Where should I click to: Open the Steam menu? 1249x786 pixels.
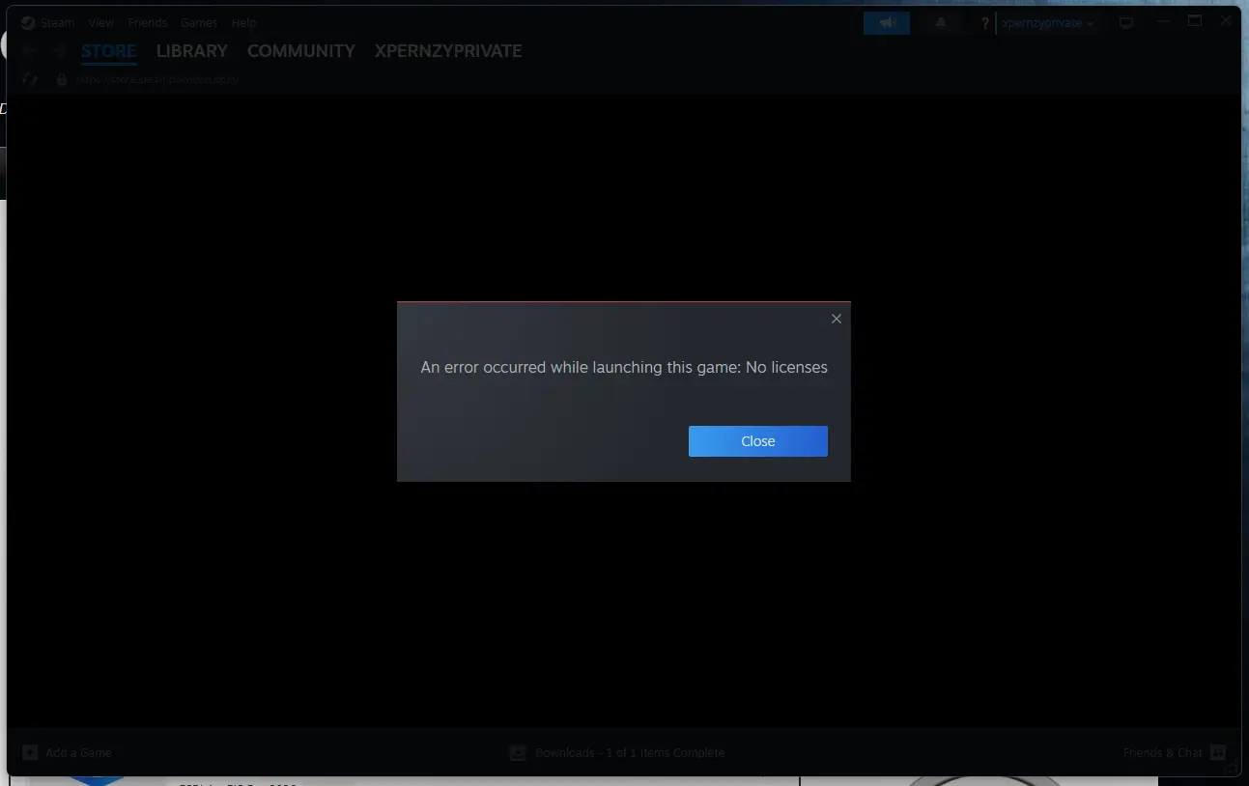coord(57,22)
